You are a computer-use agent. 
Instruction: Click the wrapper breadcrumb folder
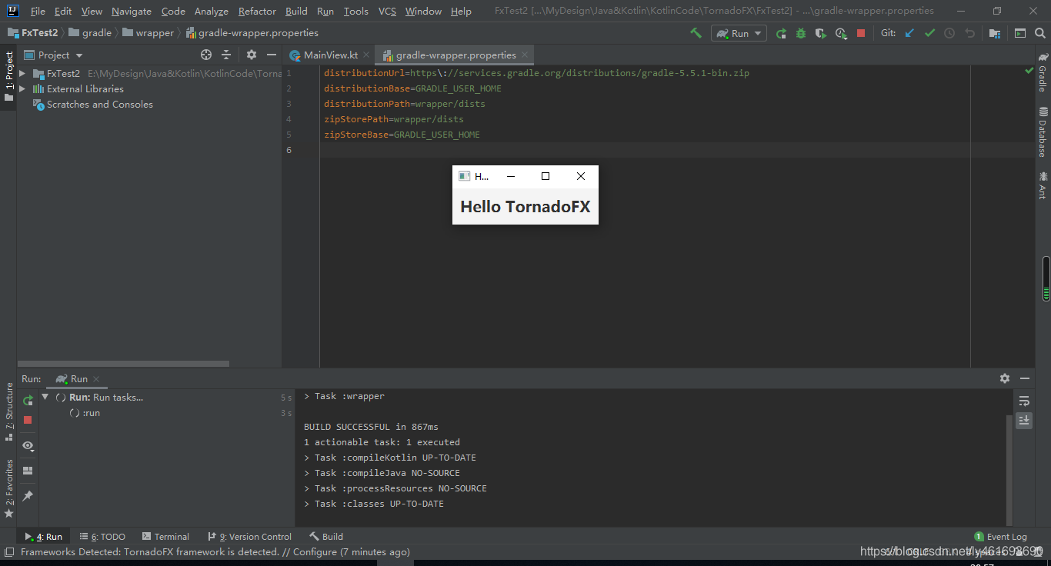(x=148, y=33)
